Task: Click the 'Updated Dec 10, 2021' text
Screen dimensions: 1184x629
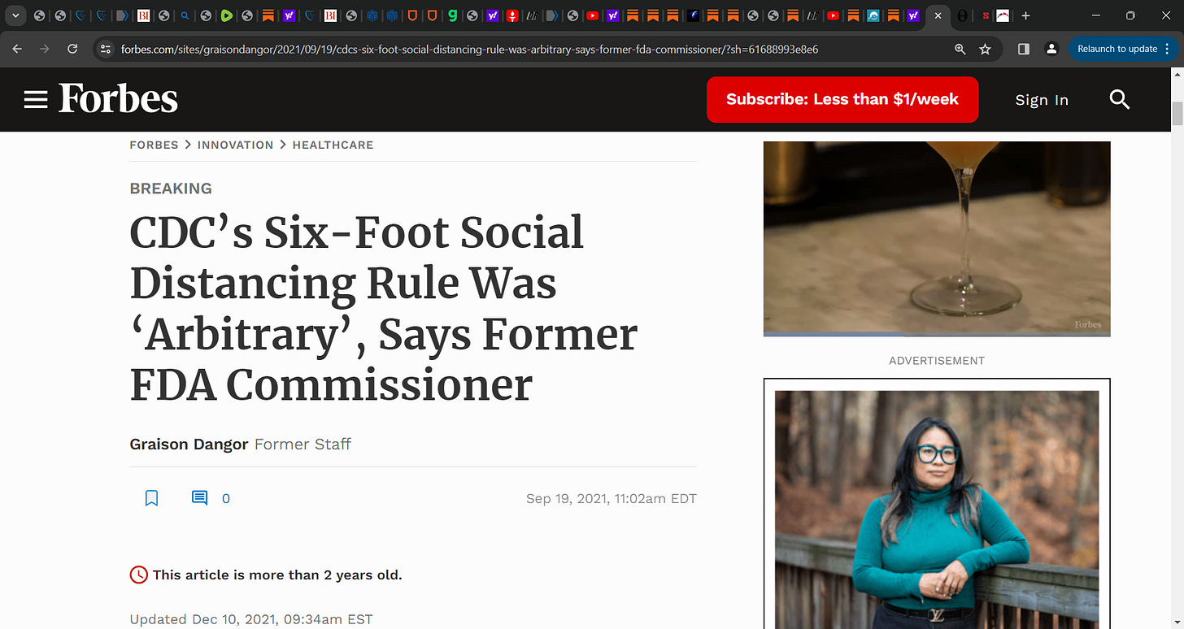Action: tap(251, 619)
